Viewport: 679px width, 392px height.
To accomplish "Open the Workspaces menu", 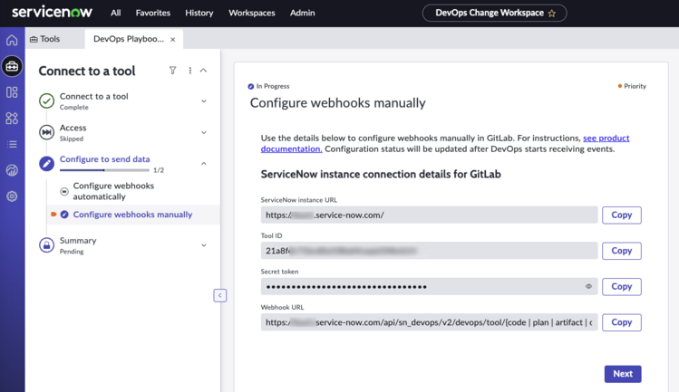I will [252, 13].
